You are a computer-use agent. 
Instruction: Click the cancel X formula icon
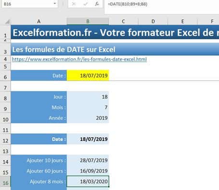pyautogui.click(x=74, y=4)
